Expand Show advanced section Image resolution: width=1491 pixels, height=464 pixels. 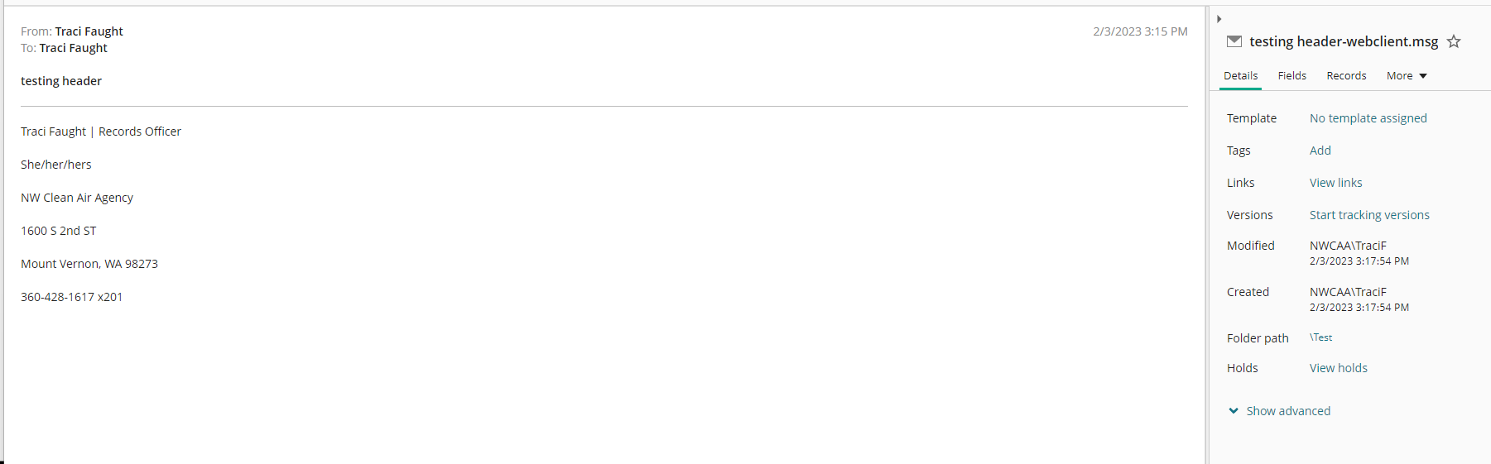coord(1280,411)
